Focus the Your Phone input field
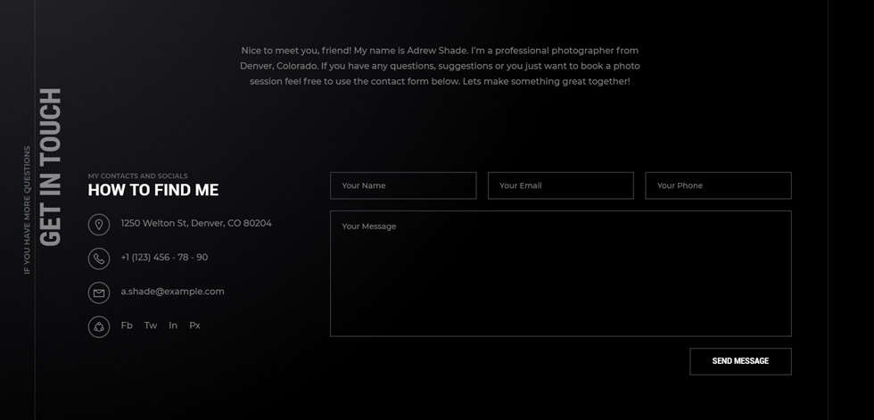Image resolution: width=874 pixels, height=420 pixels. pyautogui.click(x=718, y=185)
